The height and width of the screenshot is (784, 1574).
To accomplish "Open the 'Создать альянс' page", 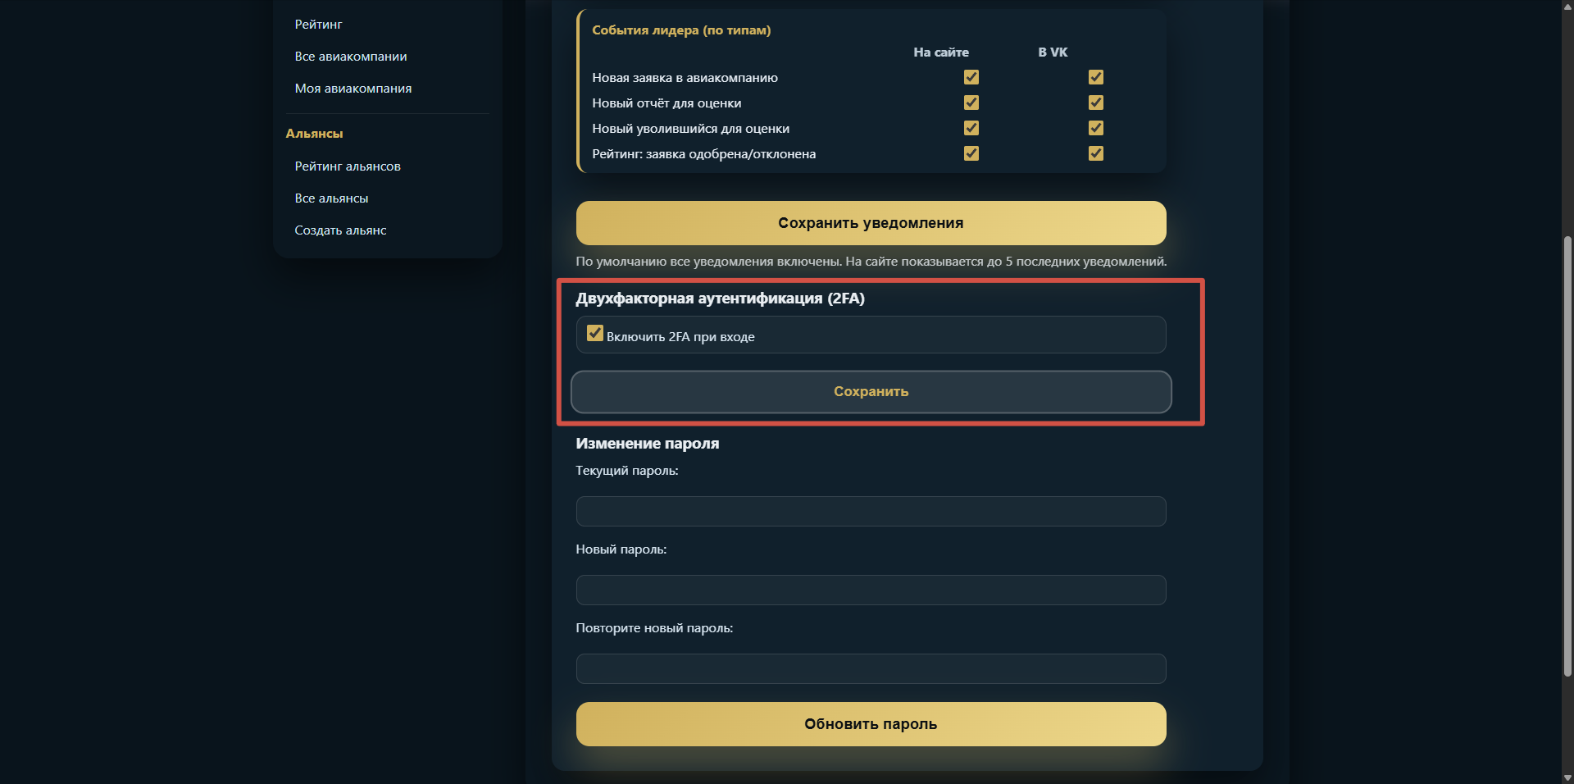I will pos(340,230).
